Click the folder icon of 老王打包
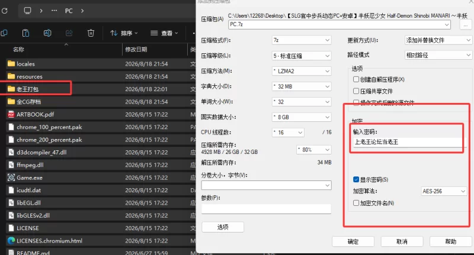474x255 pixels. 11,89
